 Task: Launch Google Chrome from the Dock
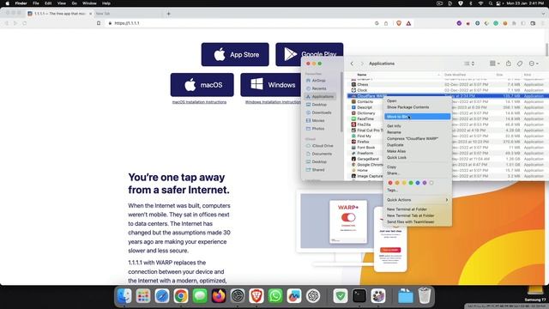(x=181, y=296)
